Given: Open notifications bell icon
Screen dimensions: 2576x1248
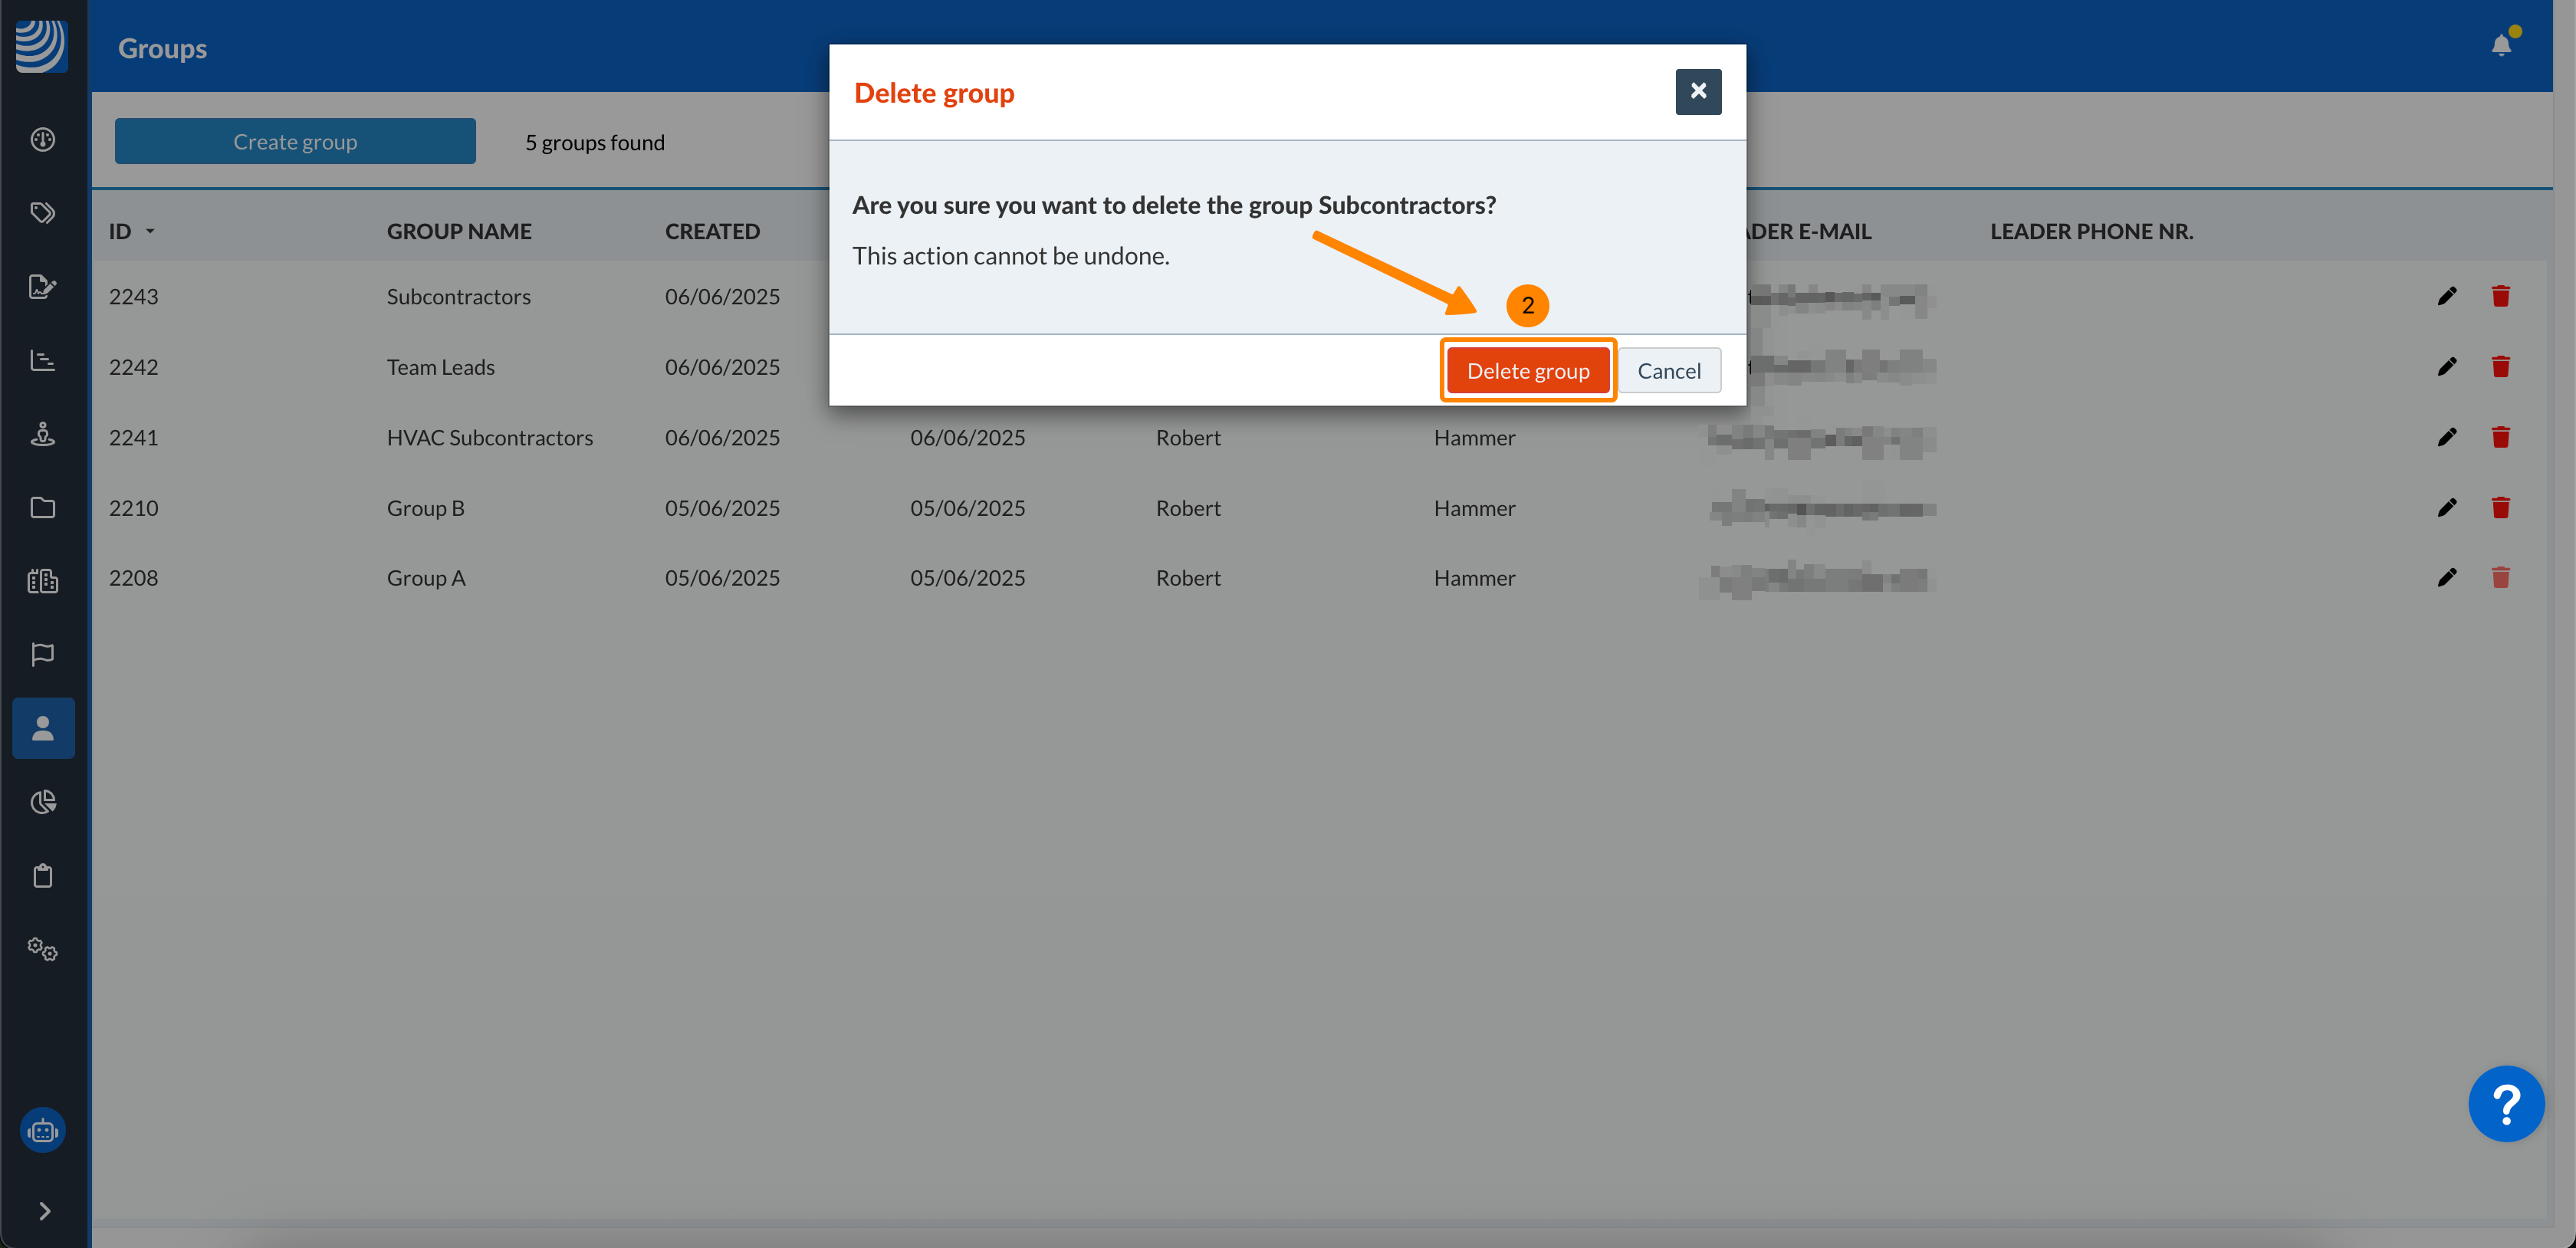Looking at the screenshot, I should tap(2500, 45).
